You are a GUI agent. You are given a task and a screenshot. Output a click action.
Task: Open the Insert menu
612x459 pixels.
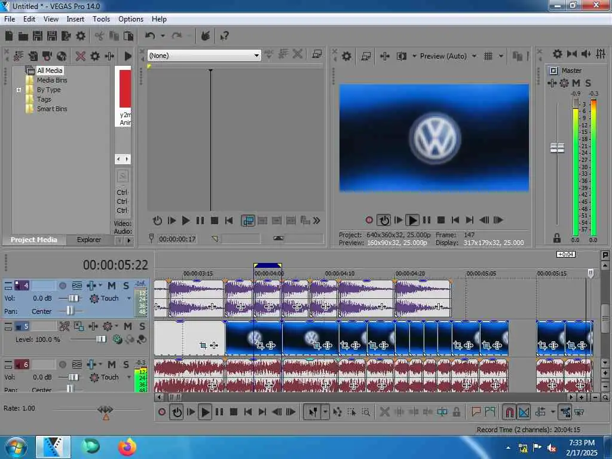pyautogui.click(x=75, y=19)
